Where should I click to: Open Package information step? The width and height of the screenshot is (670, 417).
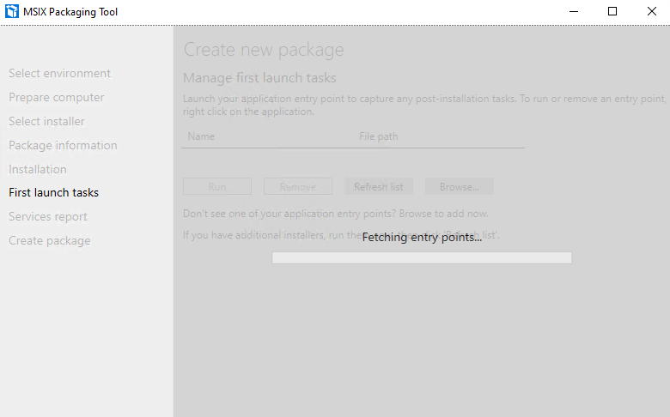63,145
